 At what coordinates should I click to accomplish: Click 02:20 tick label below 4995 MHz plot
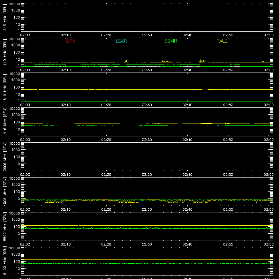click(106, 210)
